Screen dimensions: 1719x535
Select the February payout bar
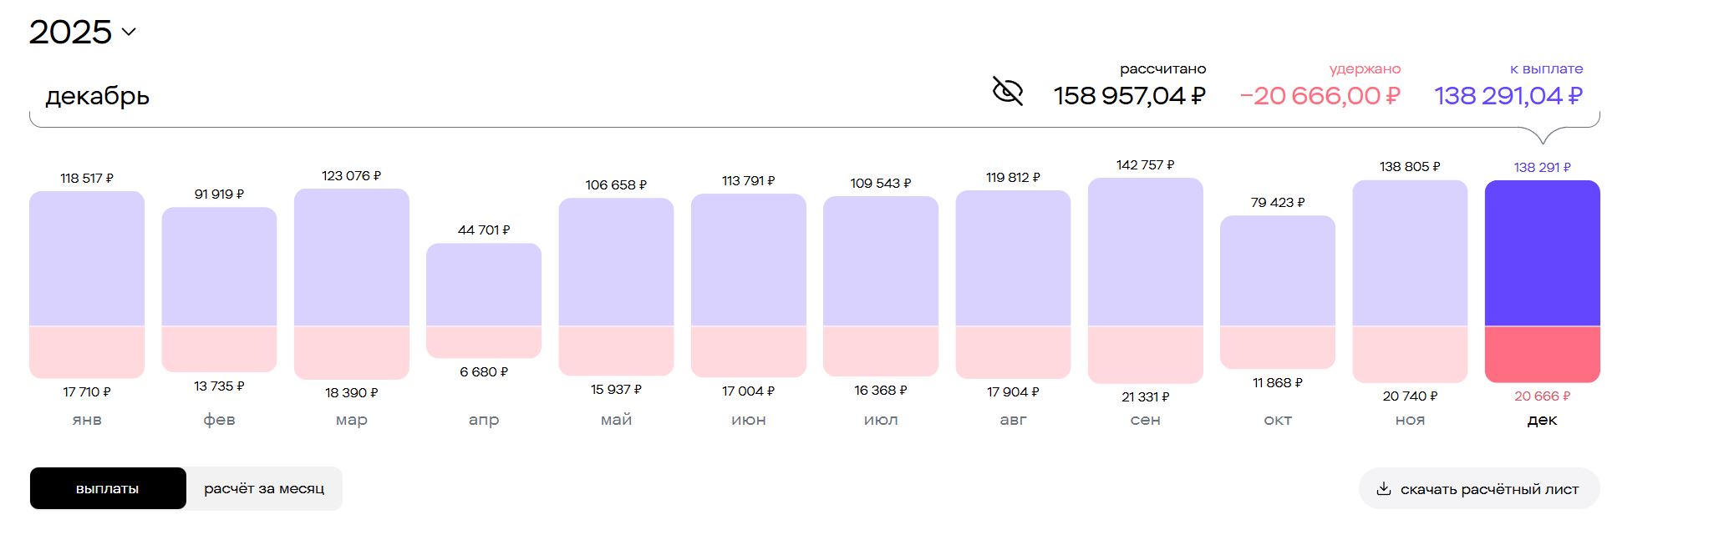[219, 267]
